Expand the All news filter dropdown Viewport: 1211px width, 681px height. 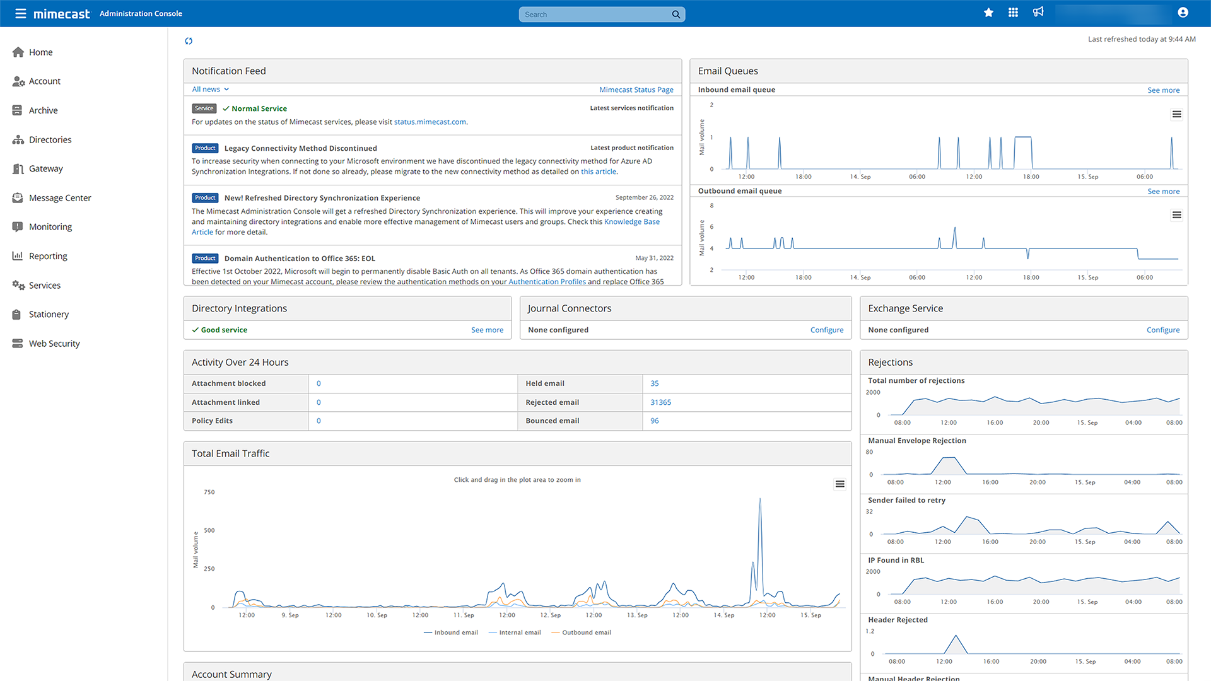tap(210, 89)
